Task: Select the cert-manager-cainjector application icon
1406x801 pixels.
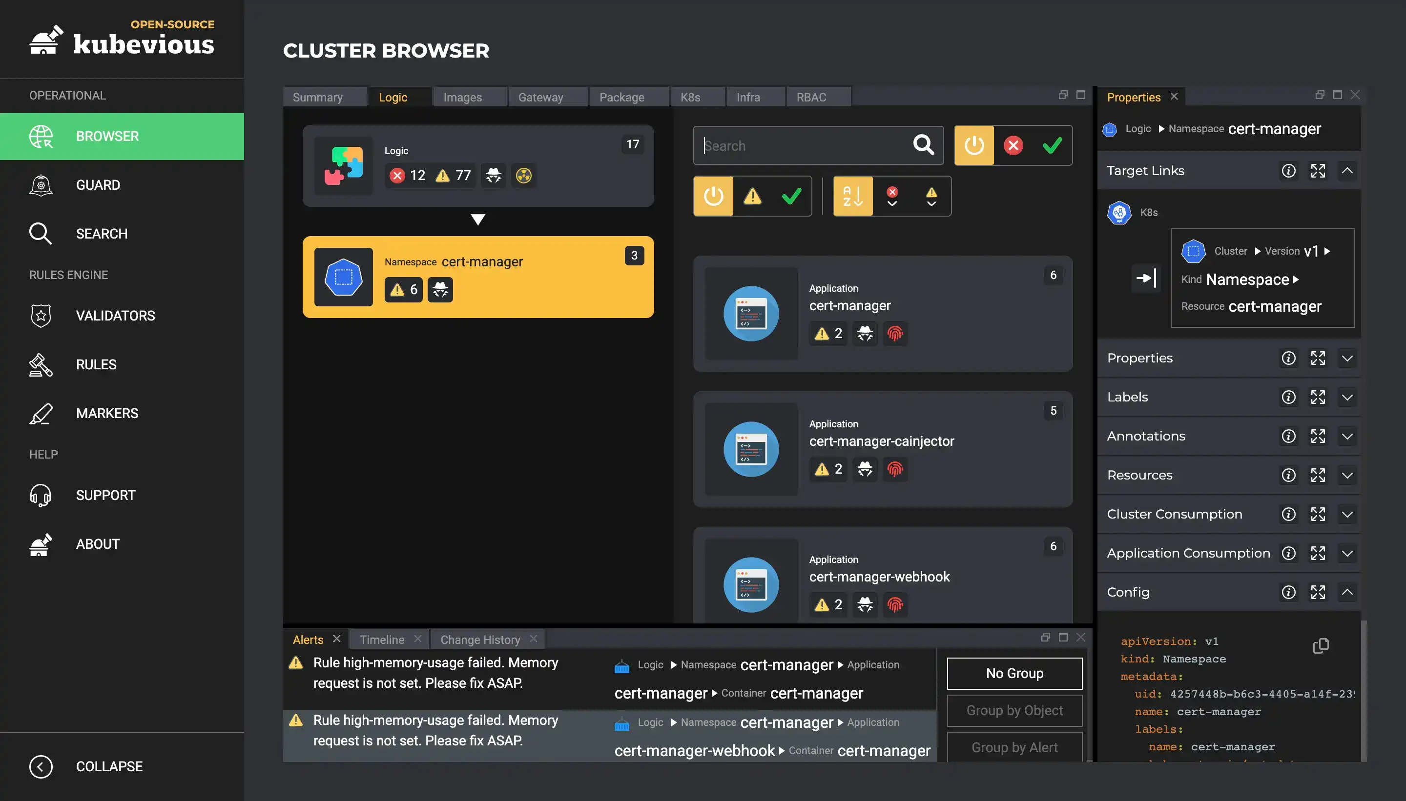Action: 751,448
